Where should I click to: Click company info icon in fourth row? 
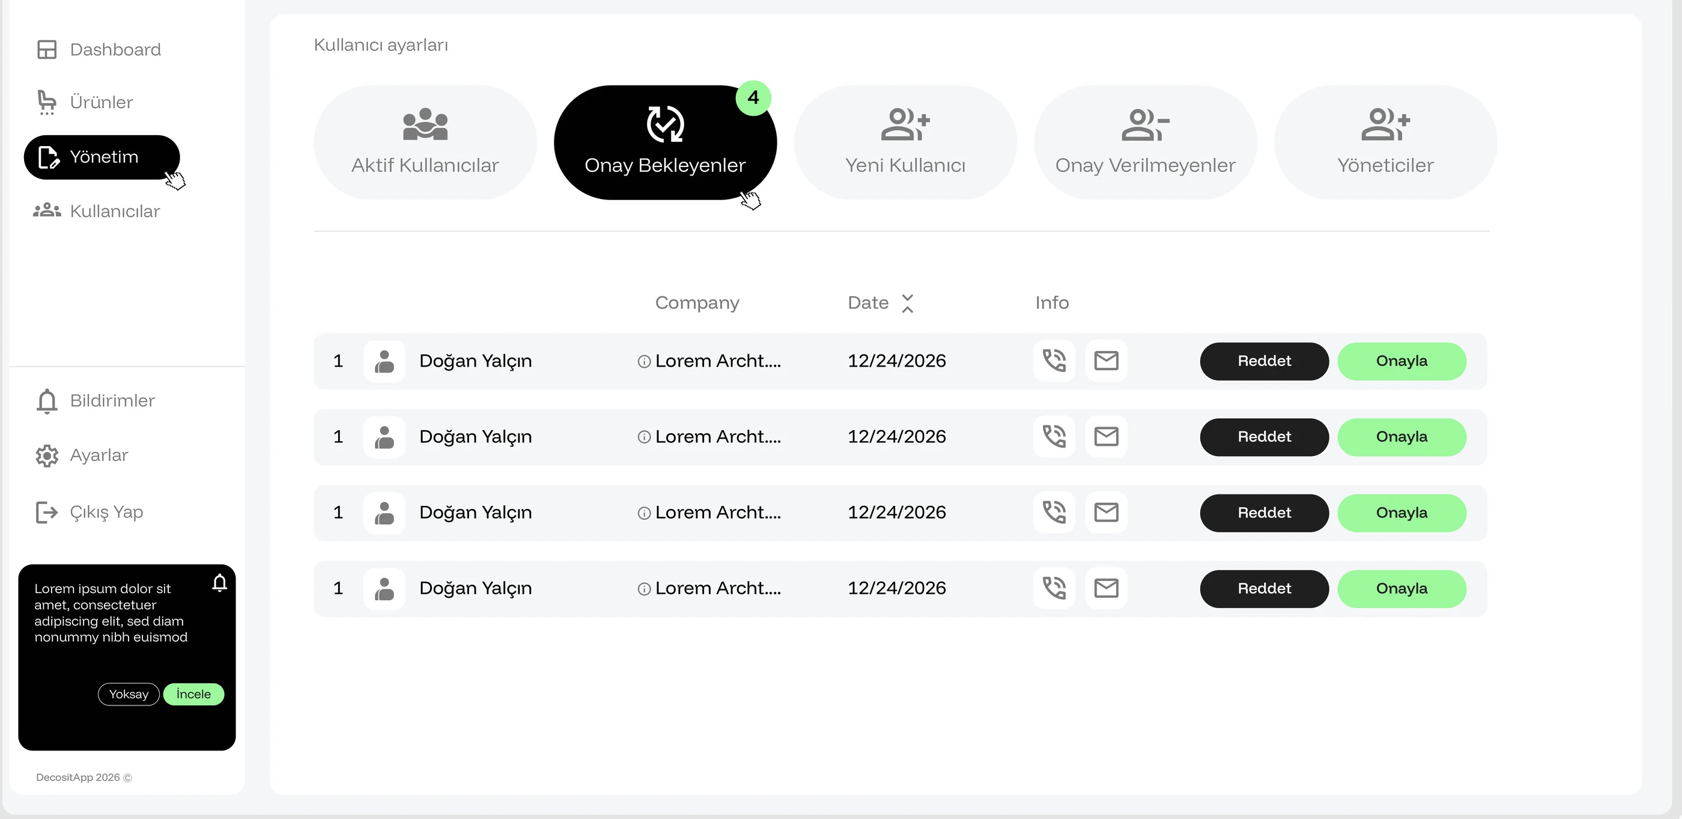pos(644,588)
